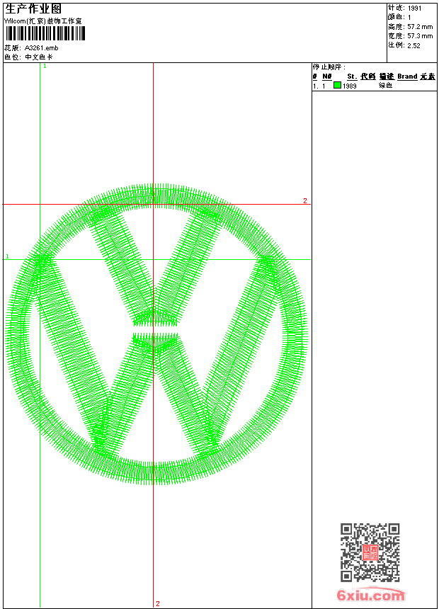Image resolution: width=439 pixels, height=609 pixels.
Task: Click the '生产作业图' page title
Action: pyautogui.click(x=33, y=9)
